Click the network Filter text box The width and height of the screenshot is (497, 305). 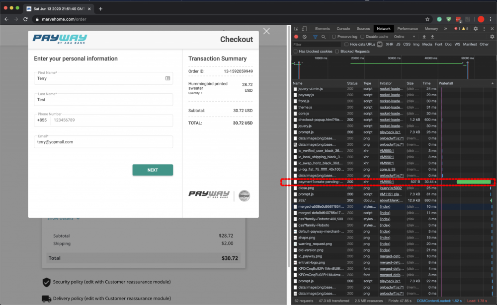[x=316, y=45]
